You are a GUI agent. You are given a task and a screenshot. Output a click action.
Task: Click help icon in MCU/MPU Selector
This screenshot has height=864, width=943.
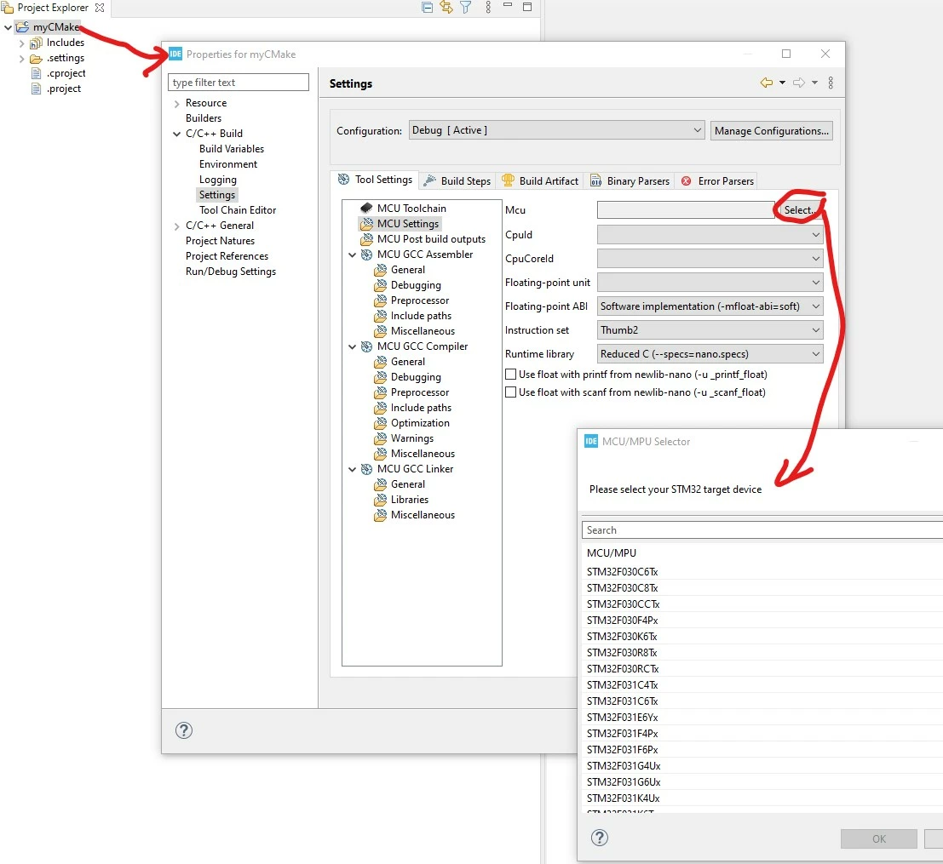coord(600,838)
